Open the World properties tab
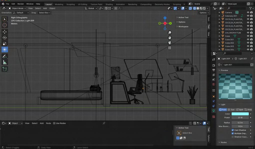255x149 pixels. pos(214,84)
